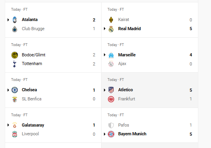This screenshot has height=148, width=211.
Task: Click winner arrow beside Atalanta
Action: [8, 20]
